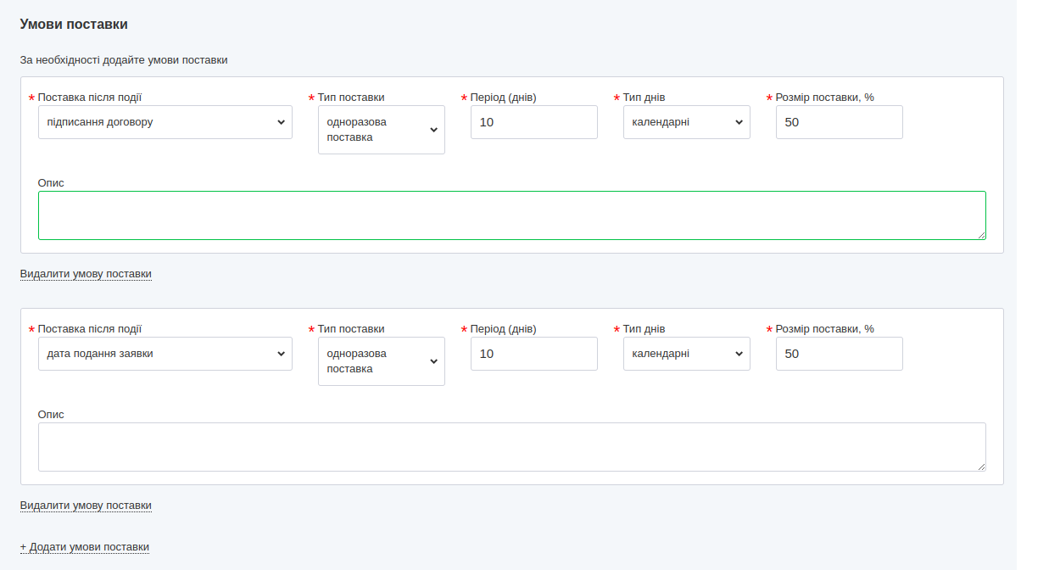Open 'Тип днів' dropdown in second delivery condition

[x=686, y=354]
